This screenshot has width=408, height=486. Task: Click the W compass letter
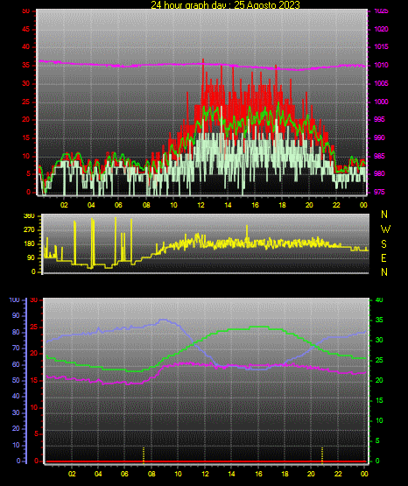[x=385, y=229]
